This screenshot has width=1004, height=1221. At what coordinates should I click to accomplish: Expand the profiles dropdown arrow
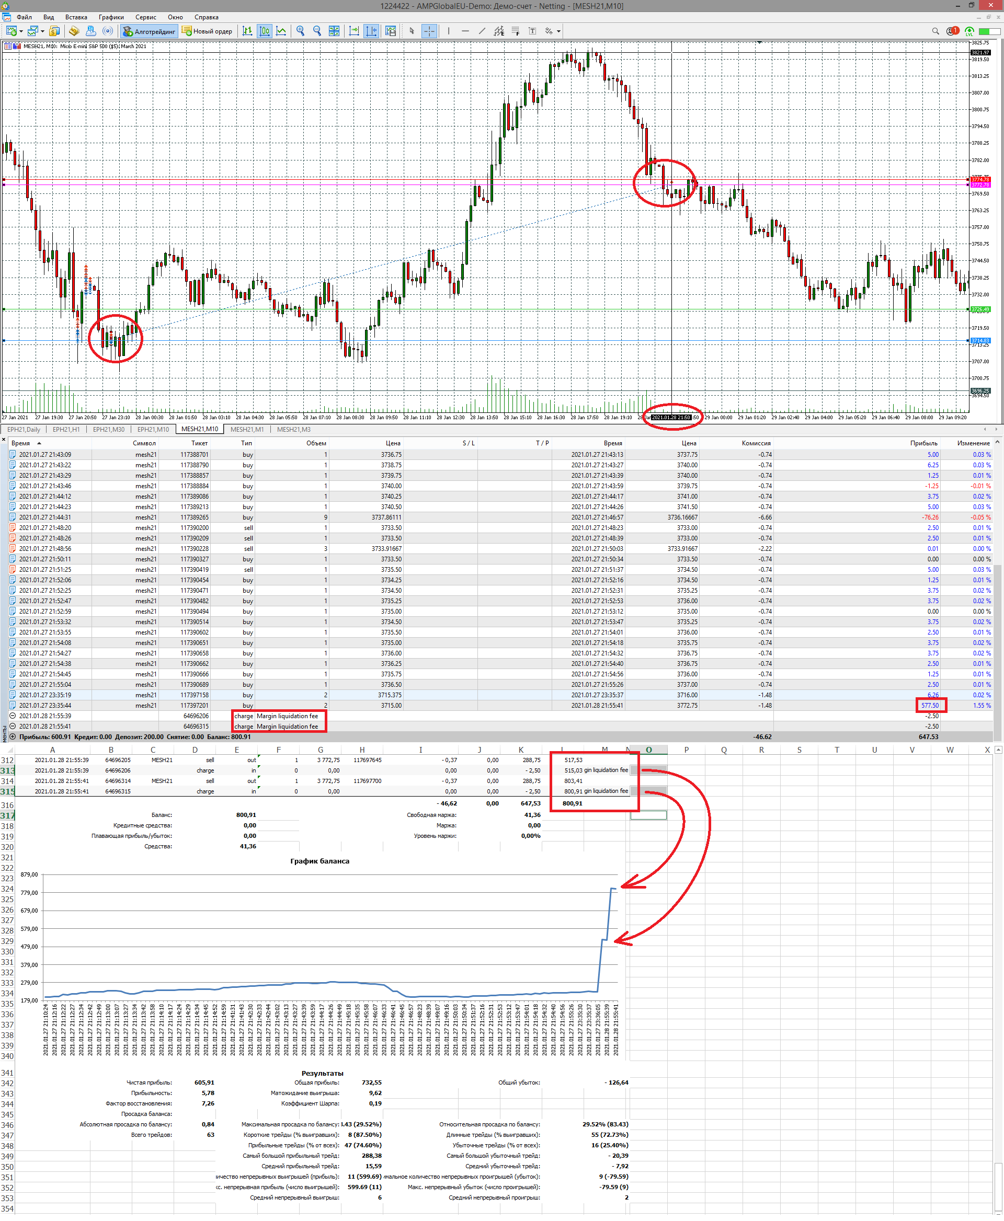click(43, 31)
